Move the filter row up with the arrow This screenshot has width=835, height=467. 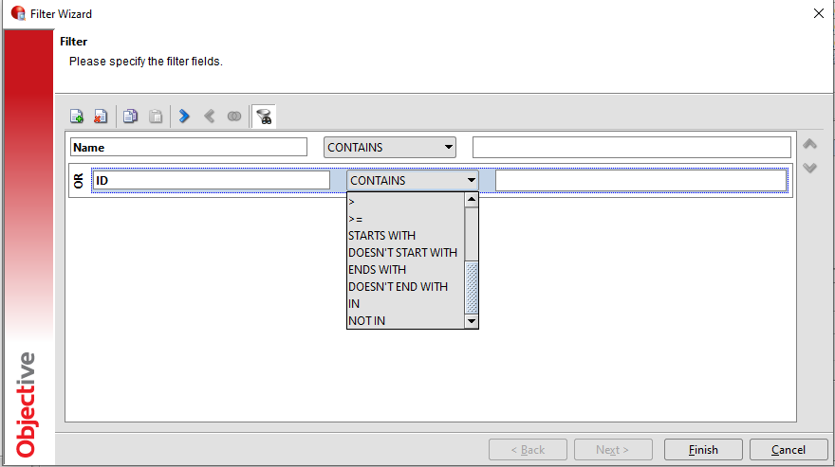809,145
